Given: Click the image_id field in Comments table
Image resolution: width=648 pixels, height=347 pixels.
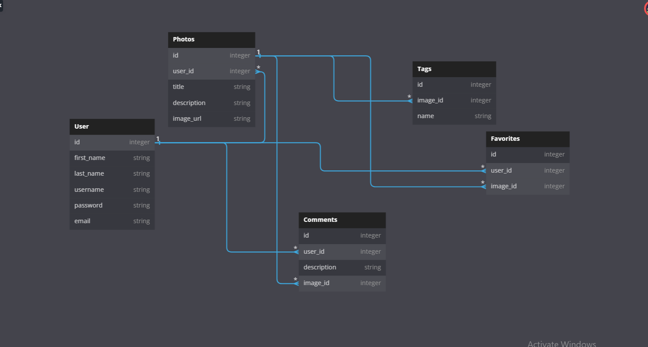Looking at the screenshot, I should click(x=342, y=283).
